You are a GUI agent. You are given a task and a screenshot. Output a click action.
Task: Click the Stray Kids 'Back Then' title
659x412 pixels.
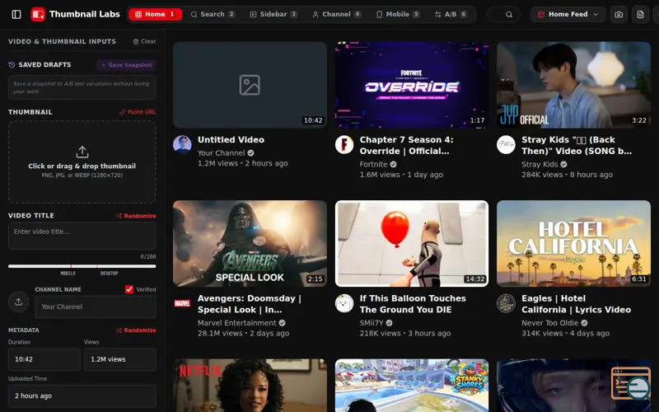click(576, 146)
